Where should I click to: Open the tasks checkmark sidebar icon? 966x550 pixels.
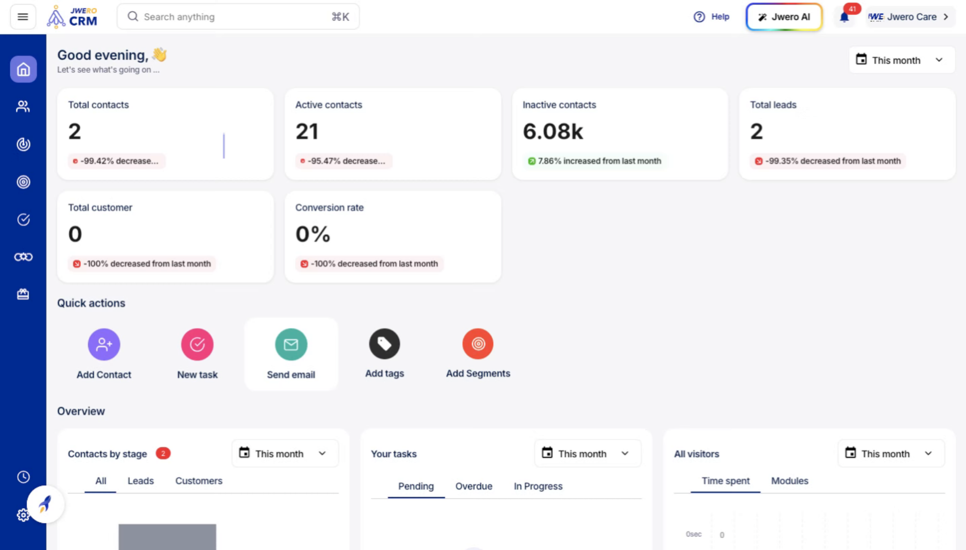pos(23,219)
